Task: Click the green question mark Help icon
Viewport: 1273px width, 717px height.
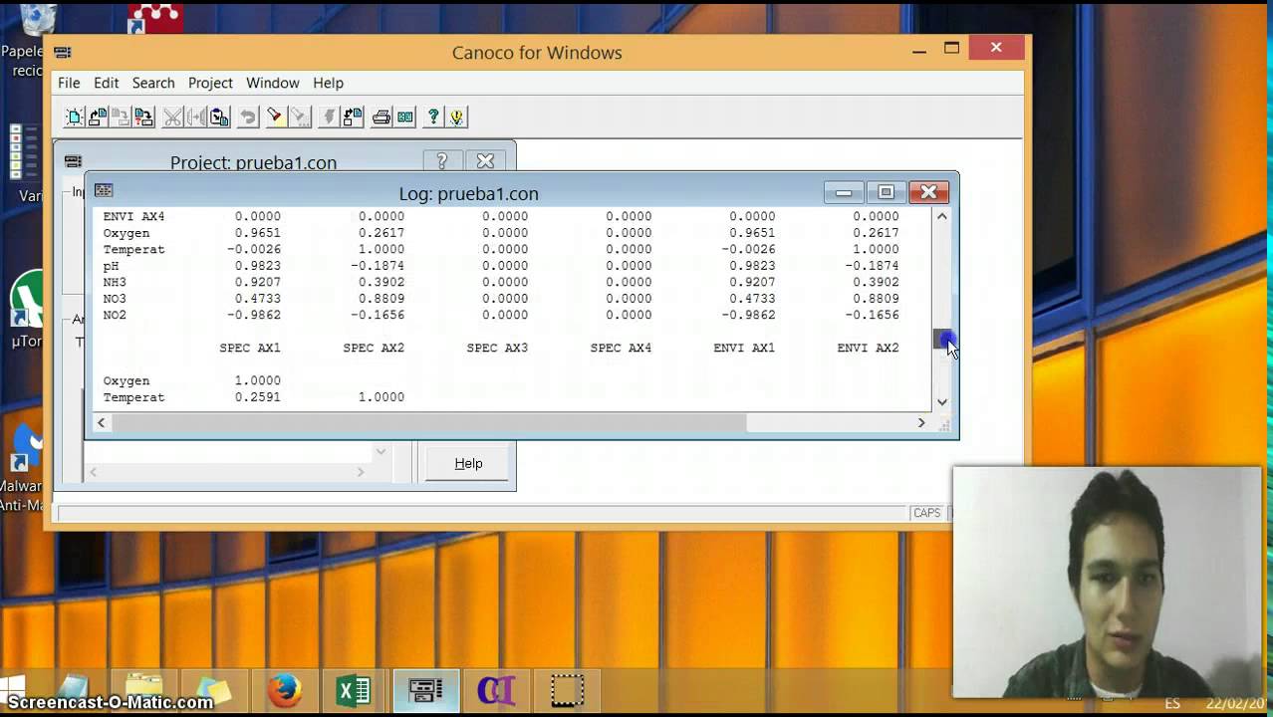Action: click(433, 117)
